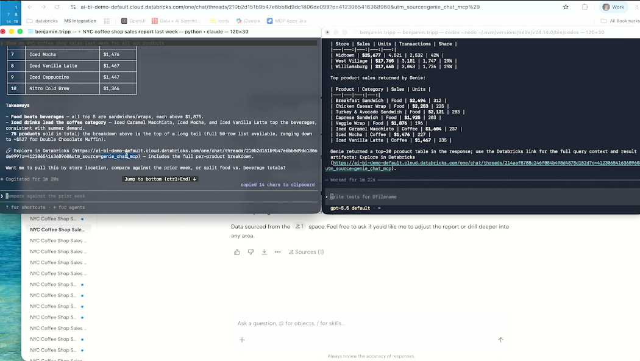This screenshot has width=640, height=361.
Task: Download the response with the download icon
Action: (x=265, y=252)
